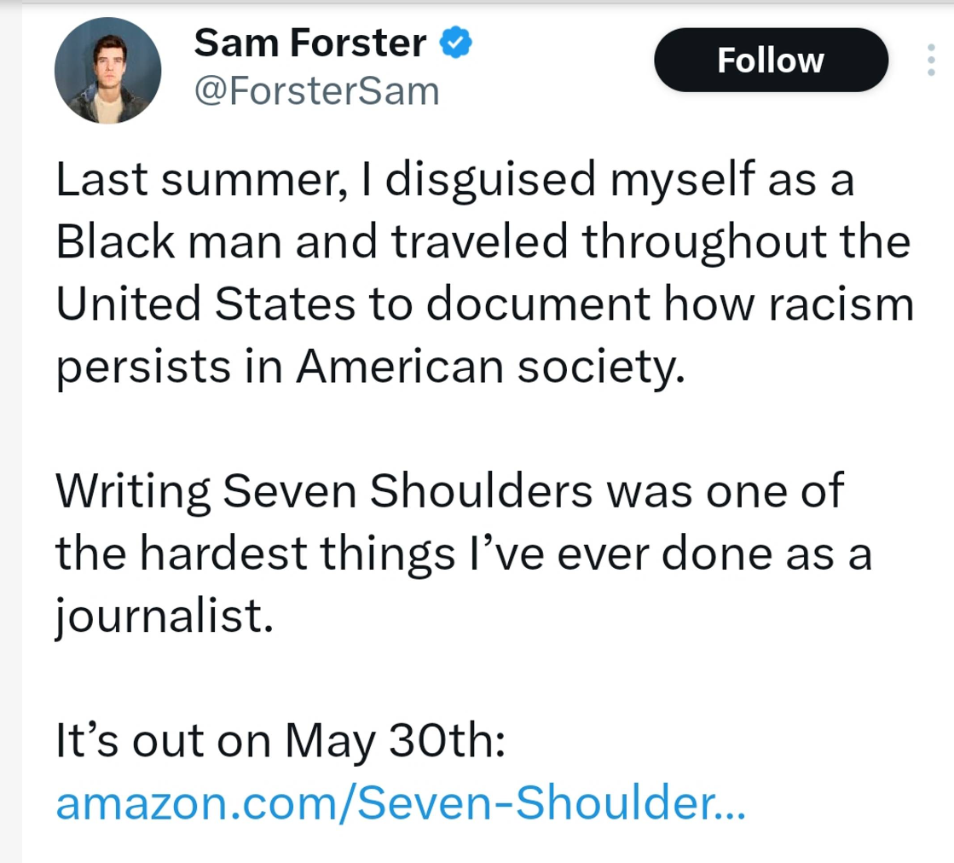The width and height of the screenshot is (954, 863).
Task: Click the word "journalist." in the tweet
Action: (165, 616)
